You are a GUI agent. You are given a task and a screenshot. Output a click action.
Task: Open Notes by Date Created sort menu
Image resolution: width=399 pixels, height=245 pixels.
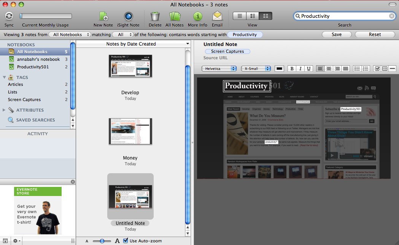point(134,44)
